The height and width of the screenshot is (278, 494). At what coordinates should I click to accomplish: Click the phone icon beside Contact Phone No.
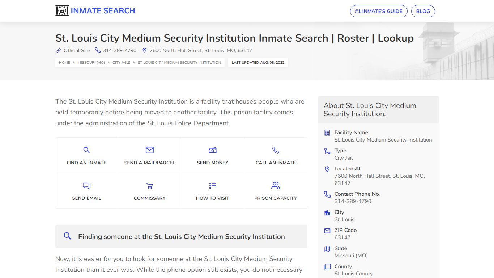(327, 194)
